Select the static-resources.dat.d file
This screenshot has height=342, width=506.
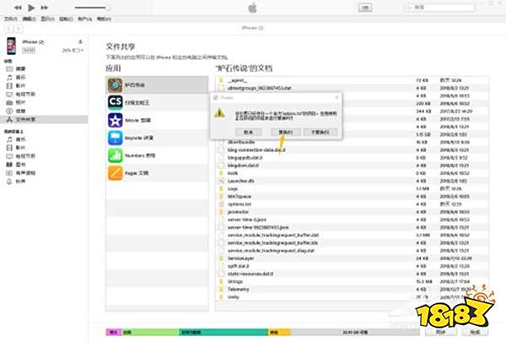[352, 274]
